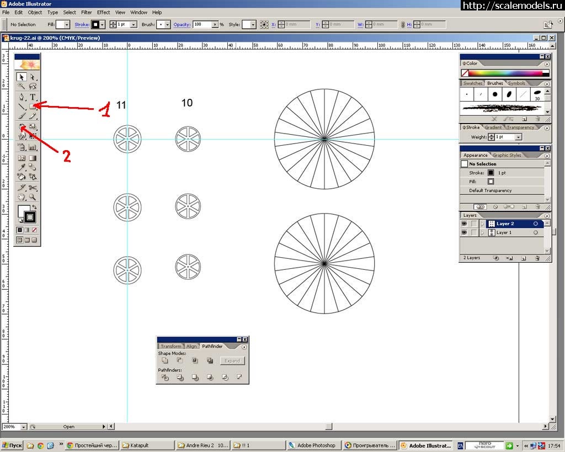Toggle visibility of Layer 1
The image size is (565, 452).
[x=464, y=233]
